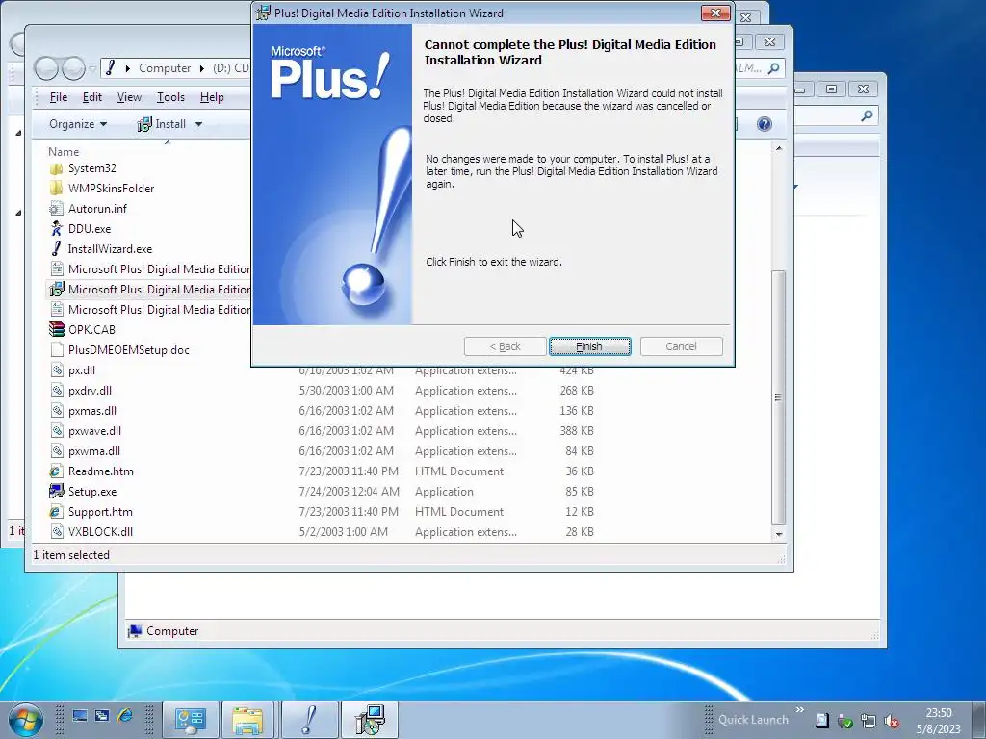Image resolution: width=986 pixels, height=739 pixels.
Task: Click the Computer breadcrumb in address bar
Action: tap(165, 68)
